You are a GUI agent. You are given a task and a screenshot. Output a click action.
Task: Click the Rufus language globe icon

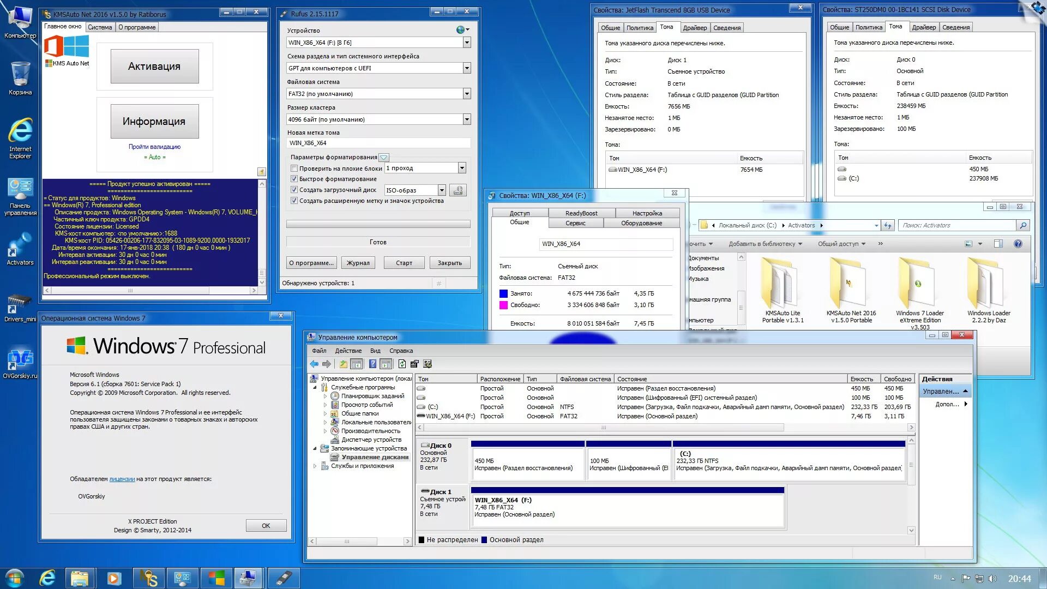click(x=461, y=29)
